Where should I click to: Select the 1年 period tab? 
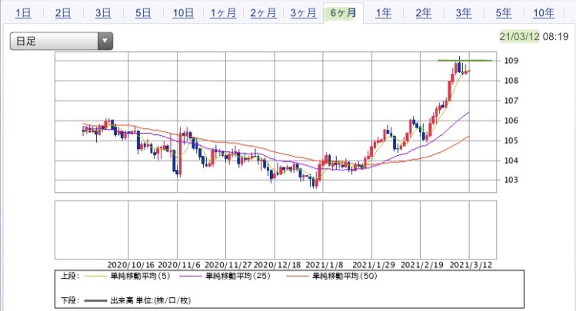click(383, 13)
